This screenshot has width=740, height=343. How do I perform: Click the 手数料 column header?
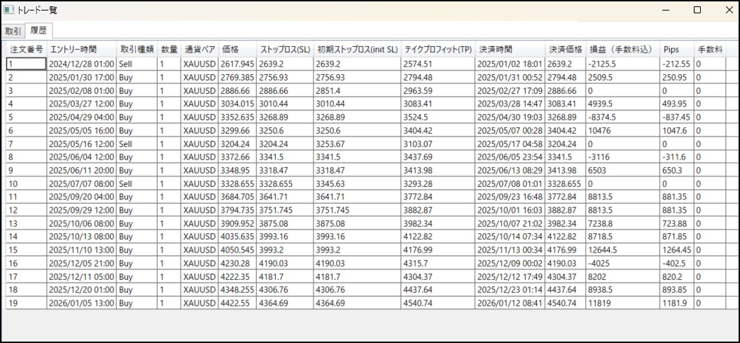(708, 50)
